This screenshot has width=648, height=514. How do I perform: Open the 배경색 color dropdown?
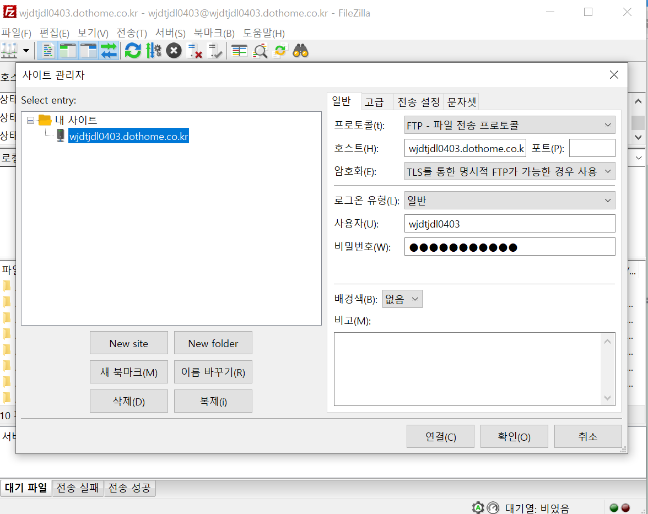(x=402, y=299)
